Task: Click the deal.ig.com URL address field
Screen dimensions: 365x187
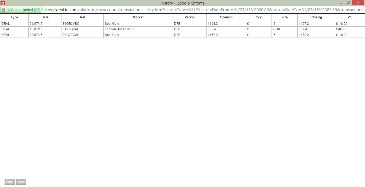Action: [x=203, y=10]
